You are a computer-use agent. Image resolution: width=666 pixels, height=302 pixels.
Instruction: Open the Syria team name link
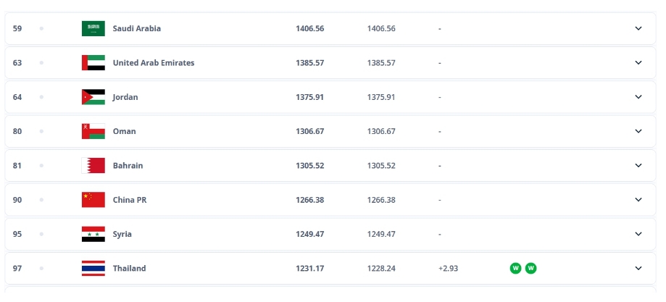click(122, 234)
